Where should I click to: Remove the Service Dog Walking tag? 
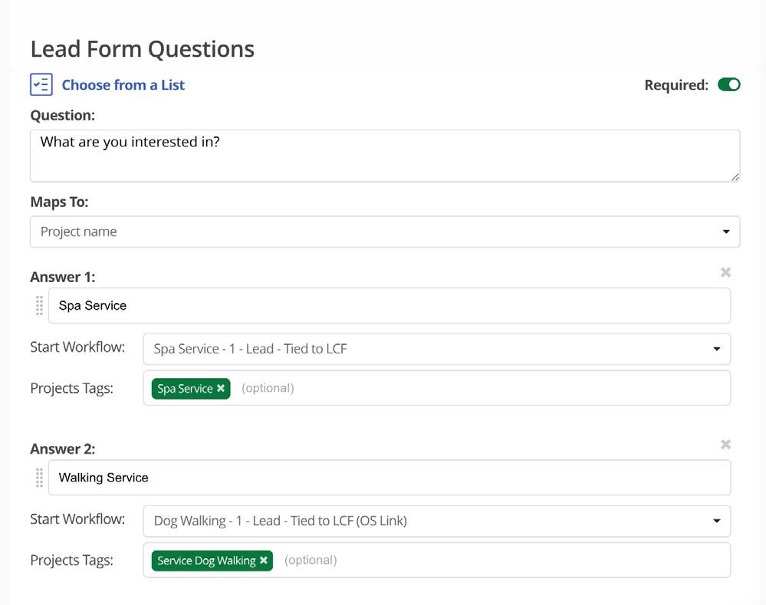(264, 561)
